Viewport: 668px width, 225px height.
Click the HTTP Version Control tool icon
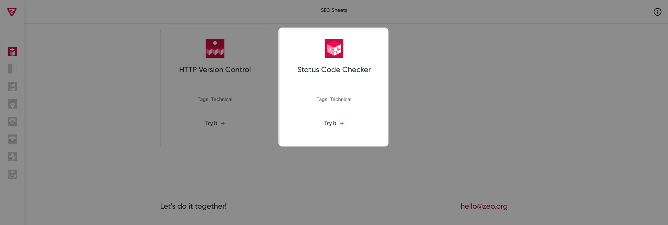pos(215,48)
